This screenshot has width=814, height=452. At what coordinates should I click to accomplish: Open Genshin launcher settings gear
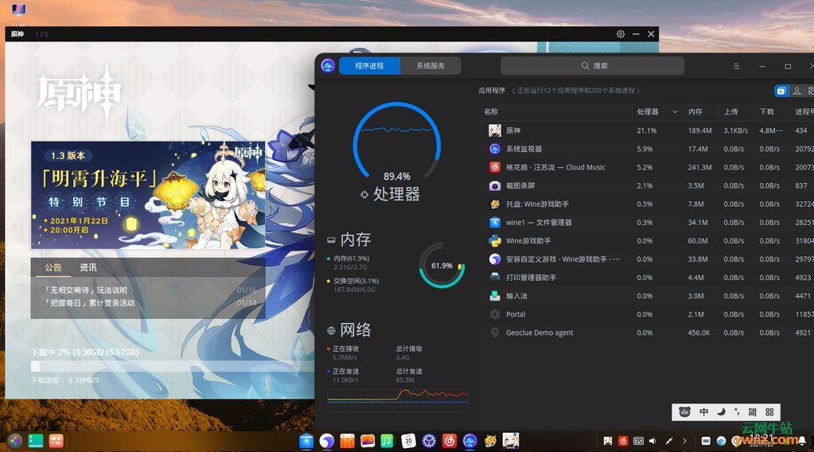point(621,34)
